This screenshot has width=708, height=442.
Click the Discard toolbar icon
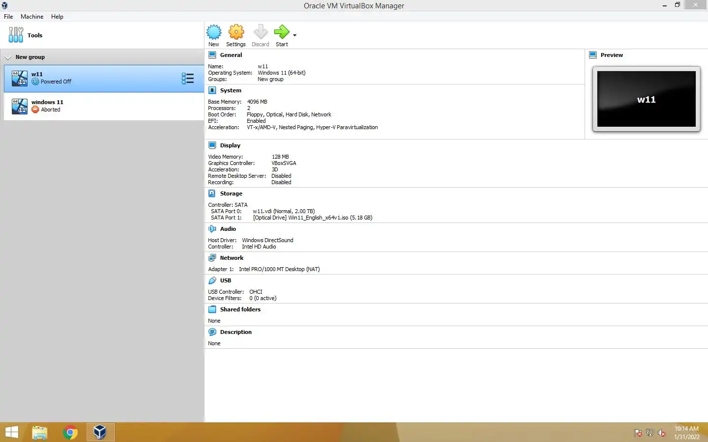261,32
